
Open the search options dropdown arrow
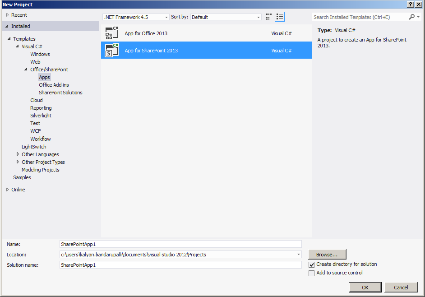pyautogui.click(x=418, y=17)
